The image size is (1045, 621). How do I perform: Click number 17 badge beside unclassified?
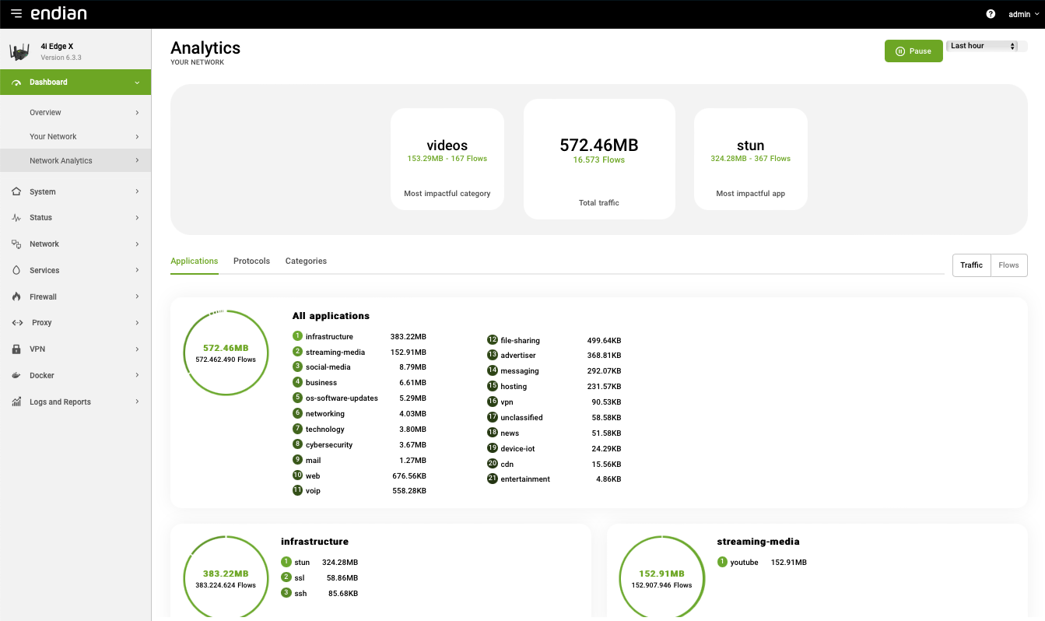[493, 417]
